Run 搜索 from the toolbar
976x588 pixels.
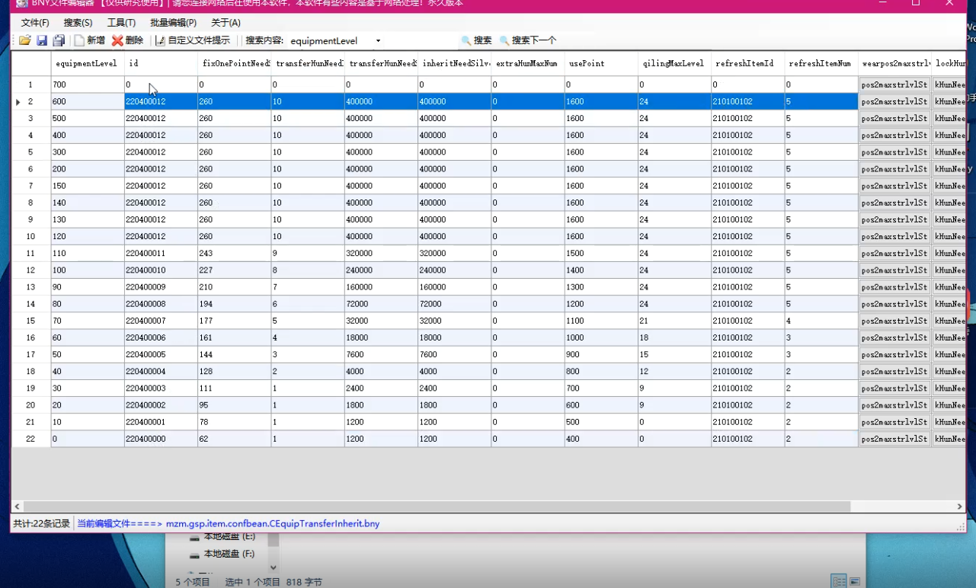[477, 40]
